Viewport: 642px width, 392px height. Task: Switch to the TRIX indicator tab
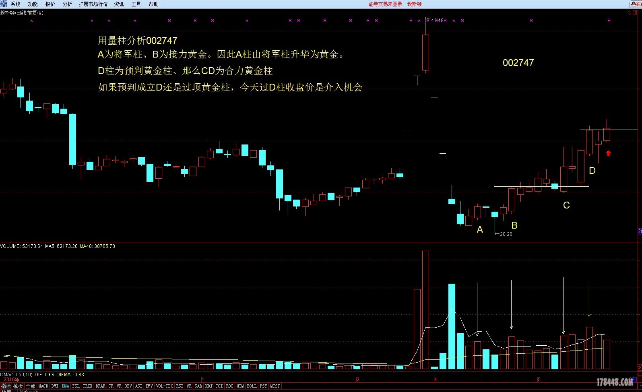pyautogui.click(x=88, y=386)
